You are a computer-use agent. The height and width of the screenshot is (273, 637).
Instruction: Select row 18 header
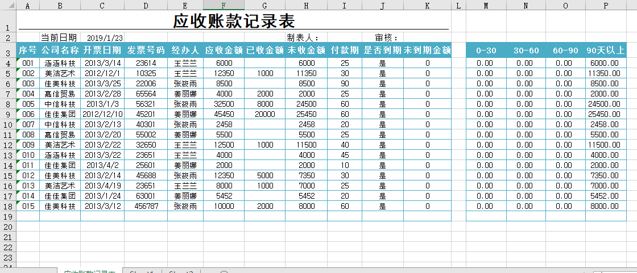click(x=8, y=206)
